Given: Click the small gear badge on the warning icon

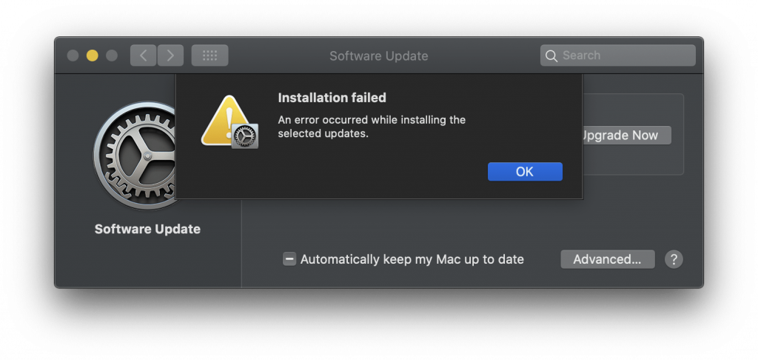Looking at the screenshot, I should point(244,136).
